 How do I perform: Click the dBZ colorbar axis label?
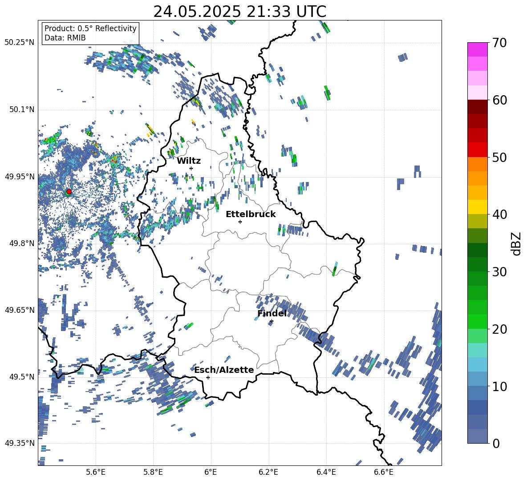point(516,243)
